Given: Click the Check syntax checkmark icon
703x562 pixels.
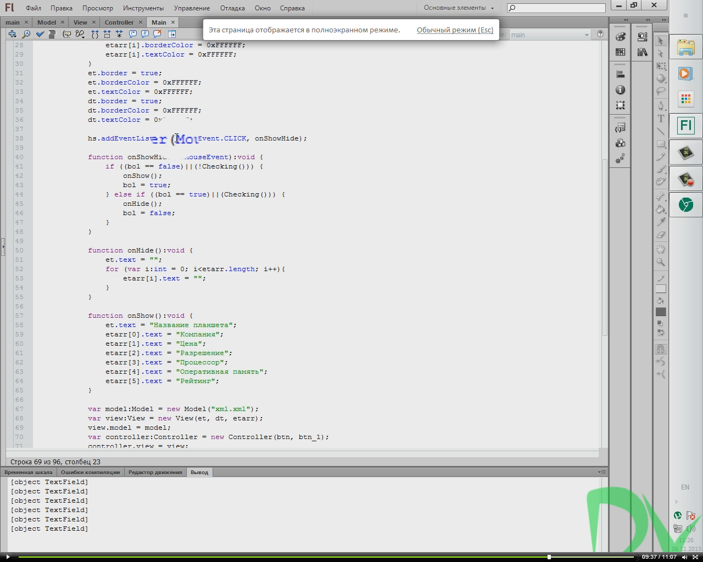Looking at the screenshot, I should (x=40, y=34).
